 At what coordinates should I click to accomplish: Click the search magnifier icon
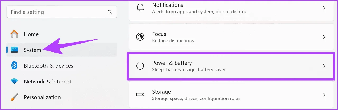pyautogui.click(x=110, y=12)
